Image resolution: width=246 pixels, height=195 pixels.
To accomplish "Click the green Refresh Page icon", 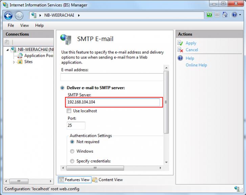I will [x=209, y=15].
